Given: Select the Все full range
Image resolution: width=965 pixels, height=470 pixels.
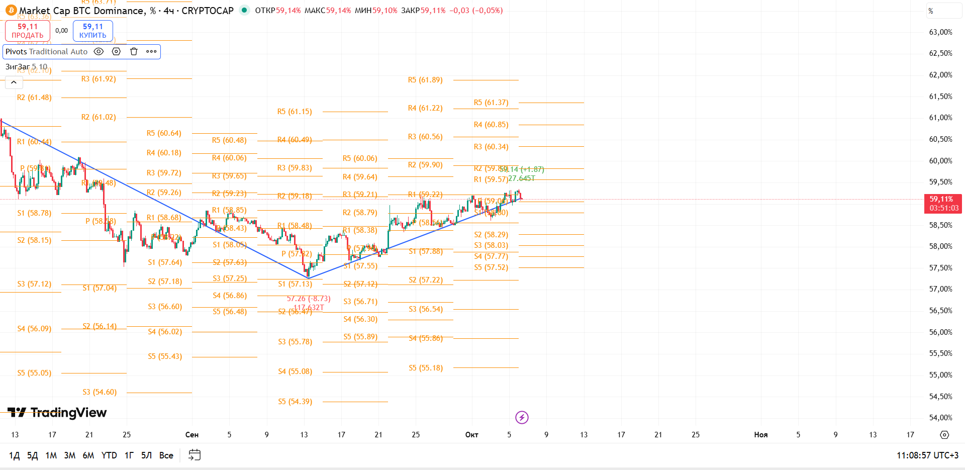Looking at the screenshot, I should [166, 455].
